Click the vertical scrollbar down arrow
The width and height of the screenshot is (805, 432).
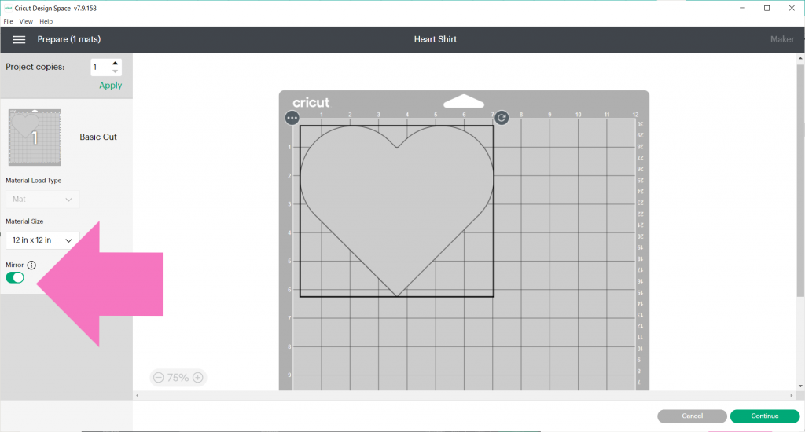pos(800,386)
